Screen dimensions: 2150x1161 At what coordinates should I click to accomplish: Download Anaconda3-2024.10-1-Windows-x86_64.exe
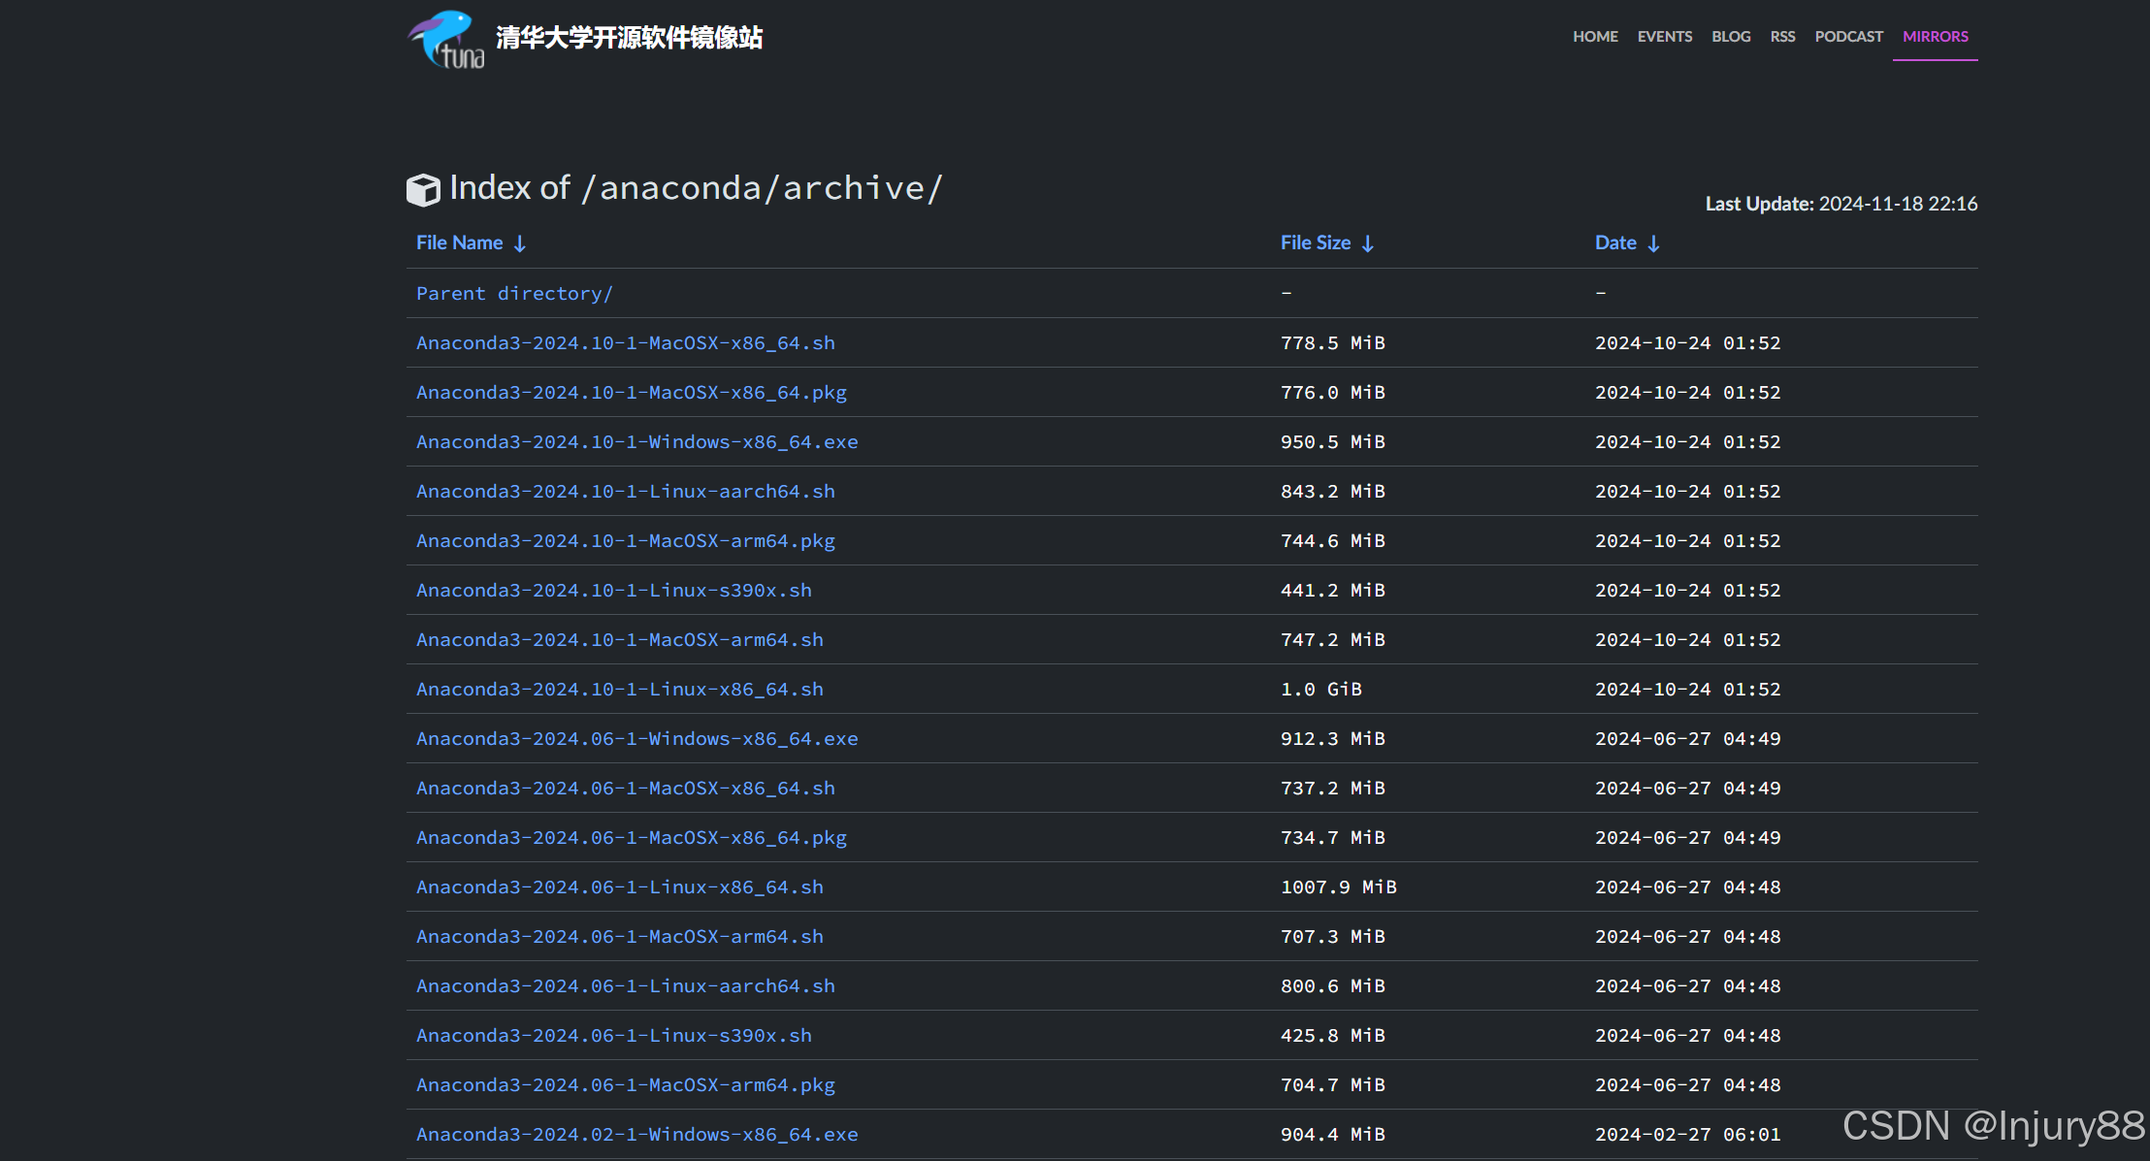click(637, 442)
